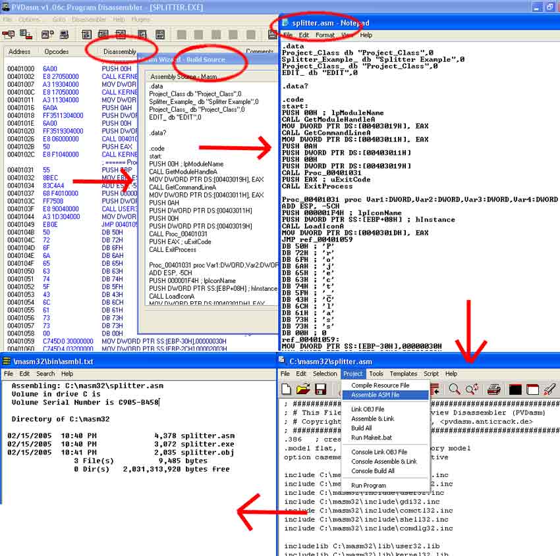Open the Search menu in the asmbl.txt window
This screenshot has height=556, width=560.
click(x=45, y=374)
